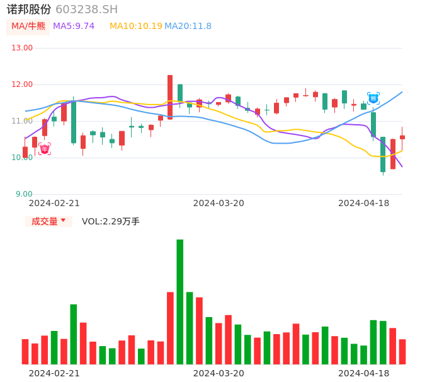
Task: Open the 成交量 indicator dropdown
Action: 48,221
